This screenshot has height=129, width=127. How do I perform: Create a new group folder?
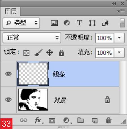(x=80, y=120)
